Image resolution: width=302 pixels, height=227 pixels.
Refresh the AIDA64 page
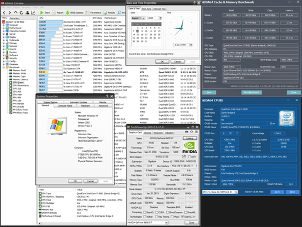pos(21,13)
